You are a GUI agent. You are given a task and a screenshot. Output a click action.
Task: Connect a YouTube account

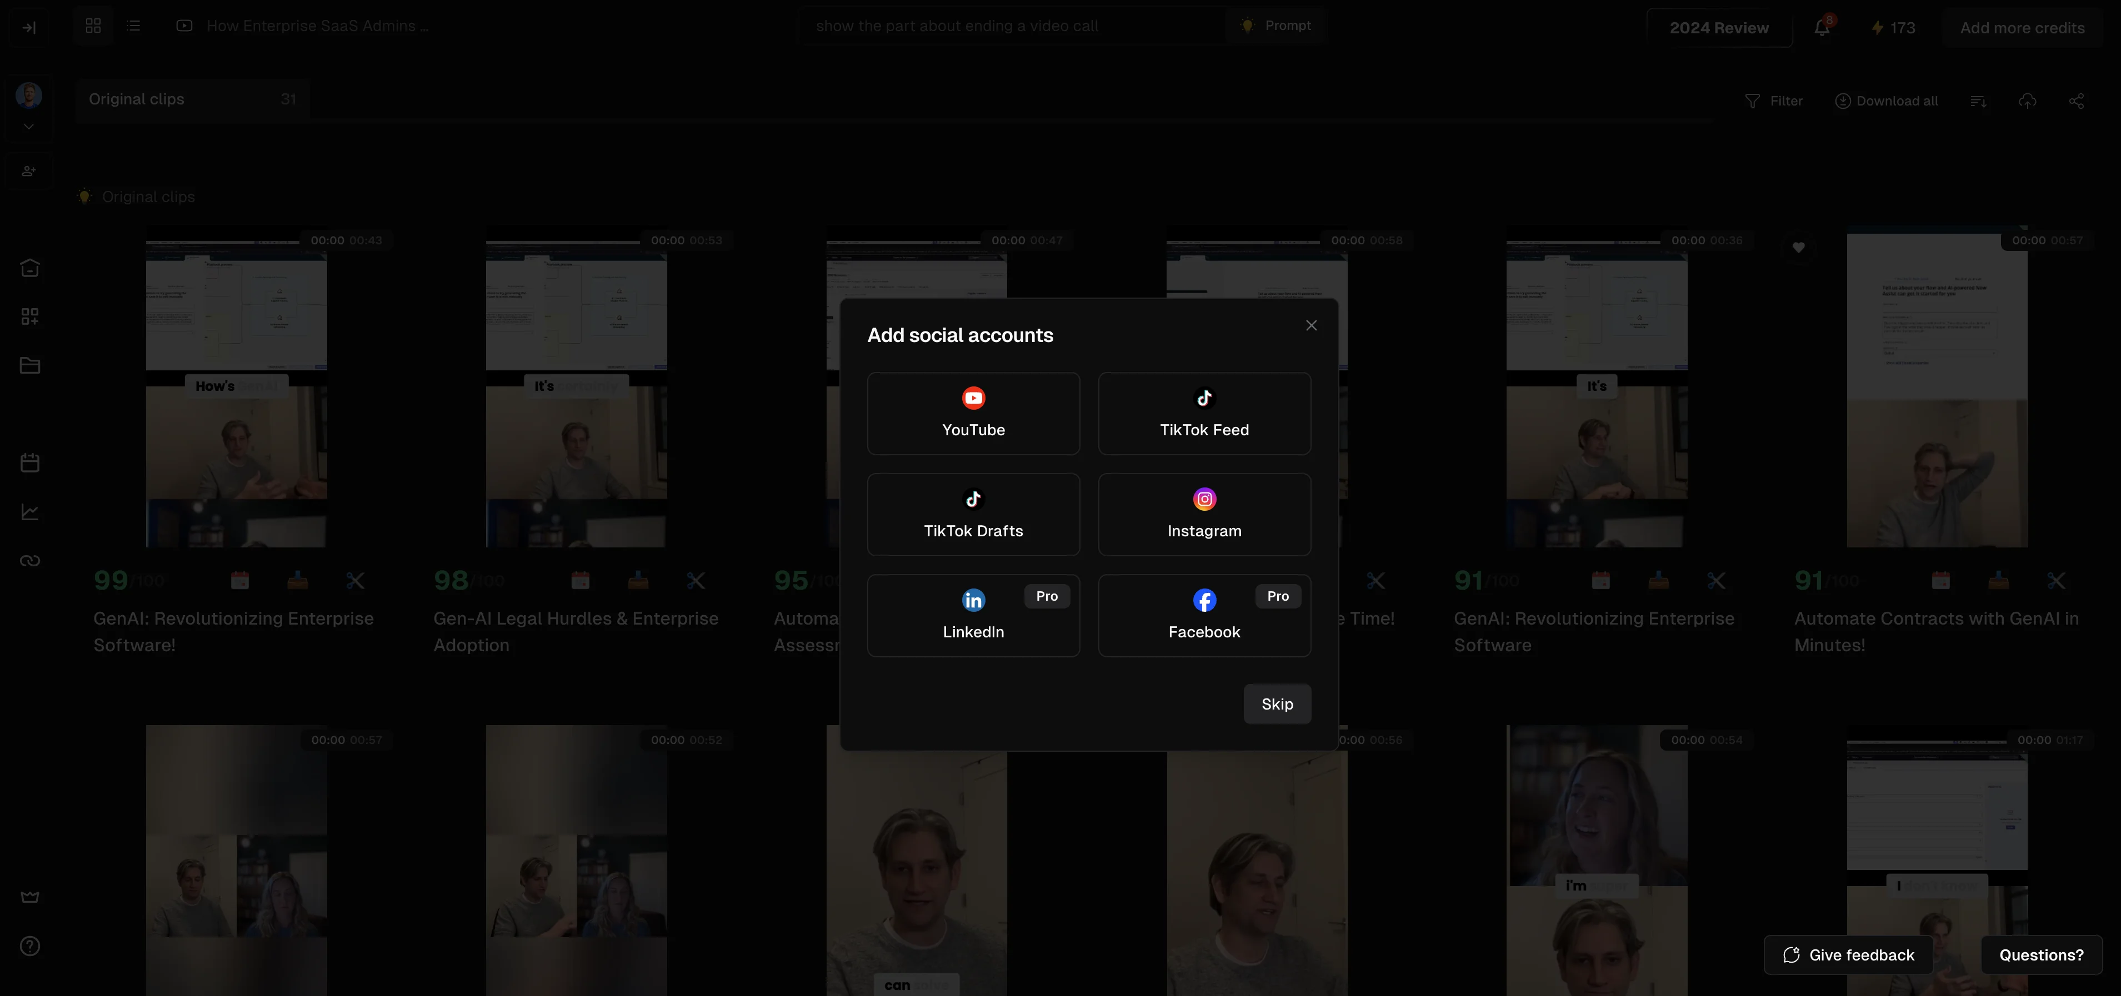click(973, 413)
